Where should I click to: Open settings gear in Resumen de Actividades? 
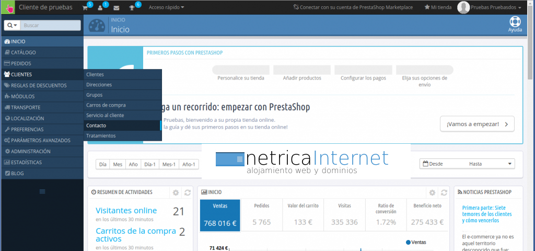[176, 192]
